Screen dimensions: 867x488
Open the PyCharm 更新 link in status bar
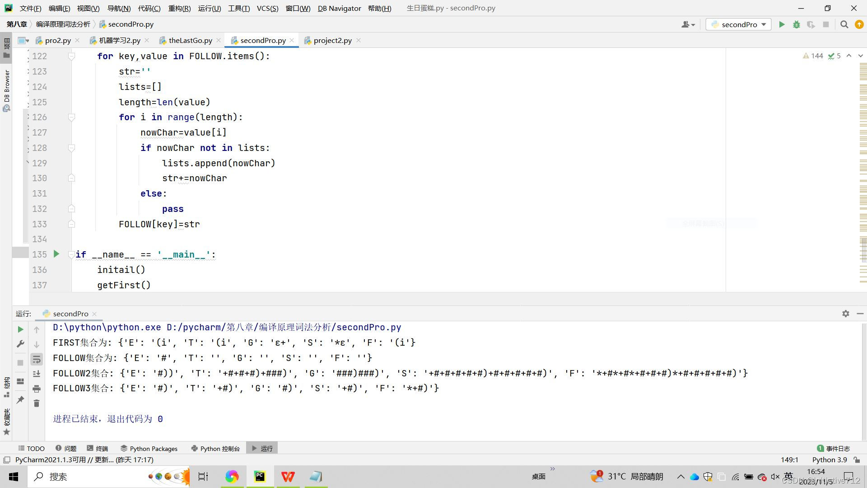click(105, 460)
